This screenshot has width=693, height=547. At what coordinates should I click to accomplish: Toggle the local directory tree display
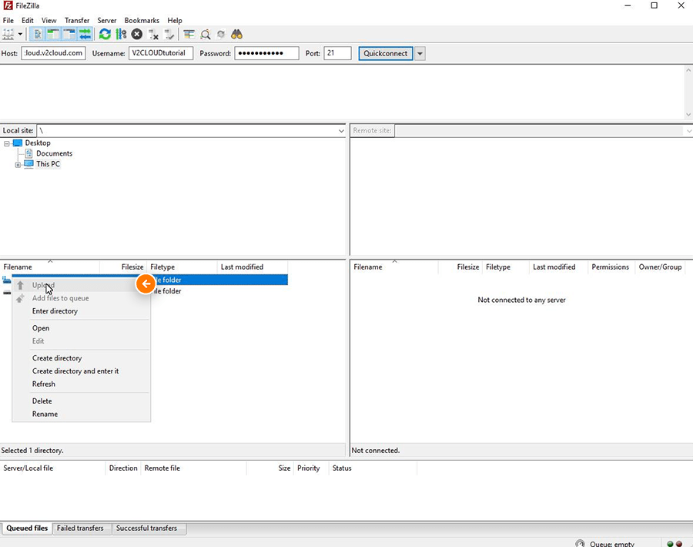[x=53, y=34]
